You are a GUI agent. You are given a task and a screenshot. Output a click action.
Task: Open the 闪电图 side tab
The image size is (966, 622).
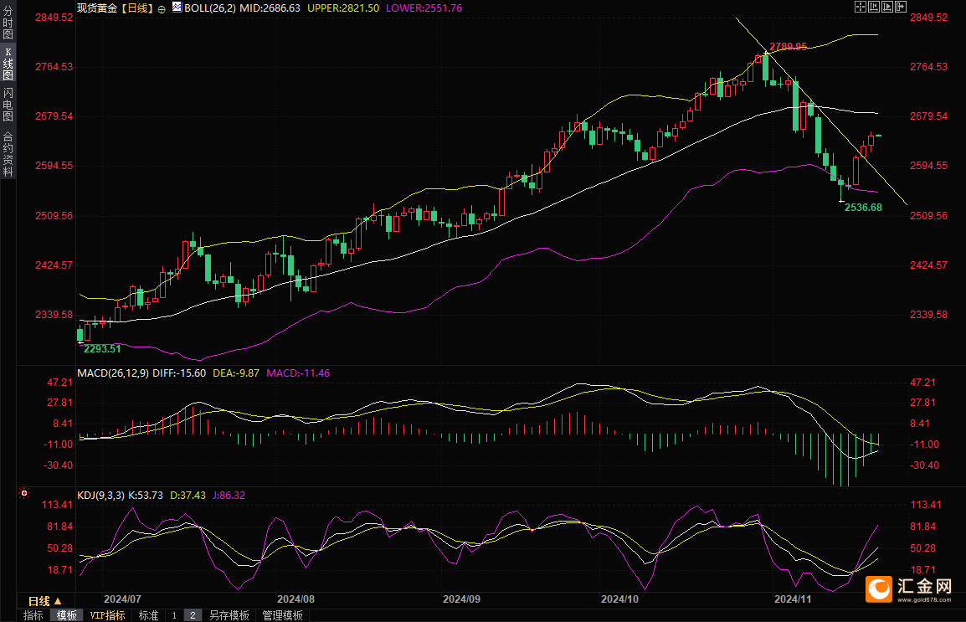[8, 104]
